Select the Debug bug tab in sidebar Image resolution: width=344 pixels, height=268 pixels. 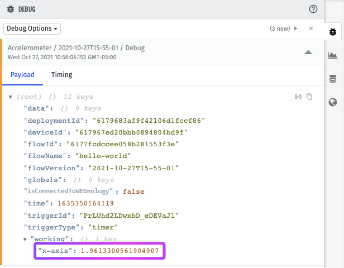333,32
